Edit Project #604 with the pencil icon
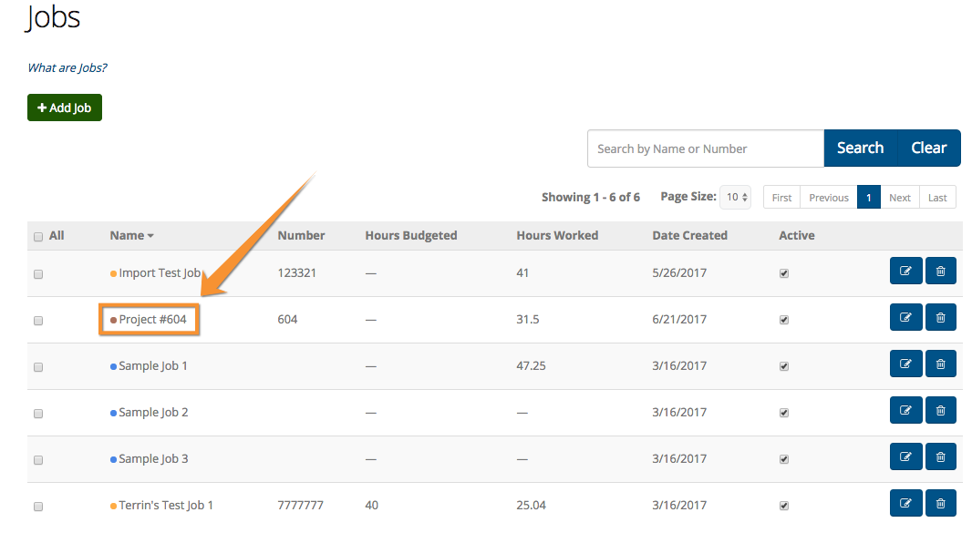 click(x=905, y=317)
